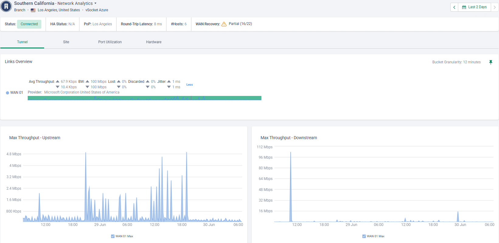Image resolution: width=499 pixels, height=243 pixels.
Task: Click the vSocket Azure label in header
Action: coord(97,10)
